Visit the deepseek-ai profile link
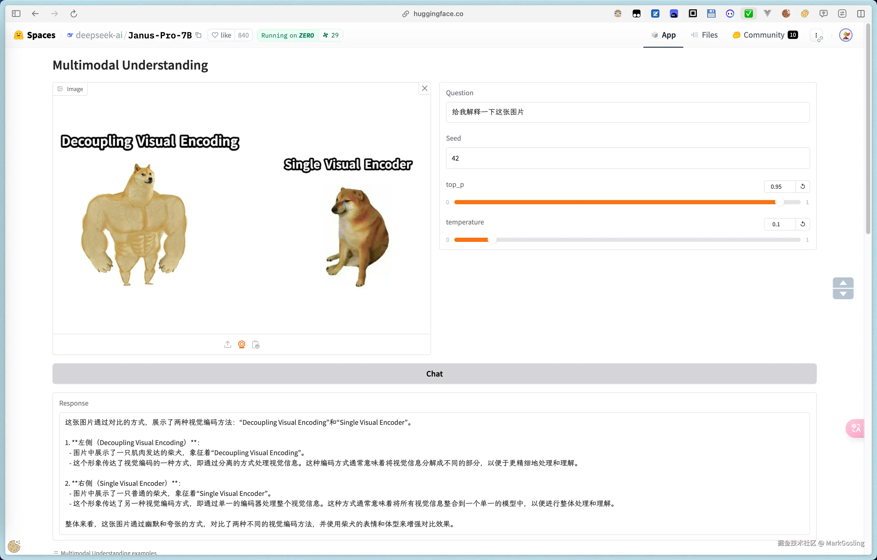 click(99, 35)
